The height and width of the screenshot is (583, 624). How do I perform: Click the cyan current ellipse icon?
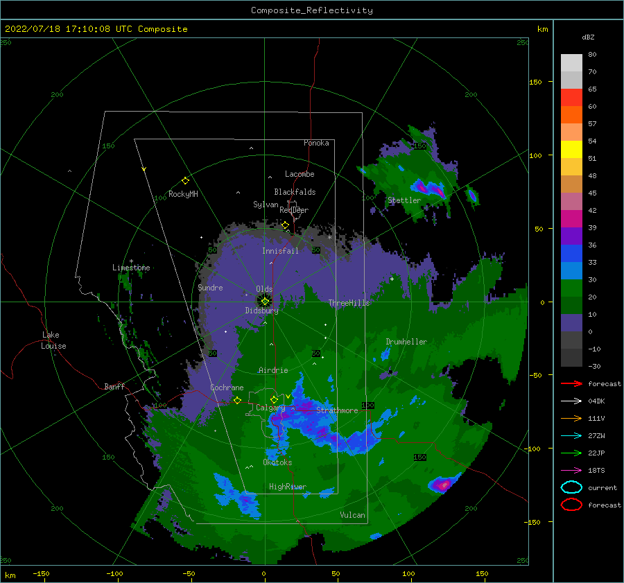pos(571,487)
